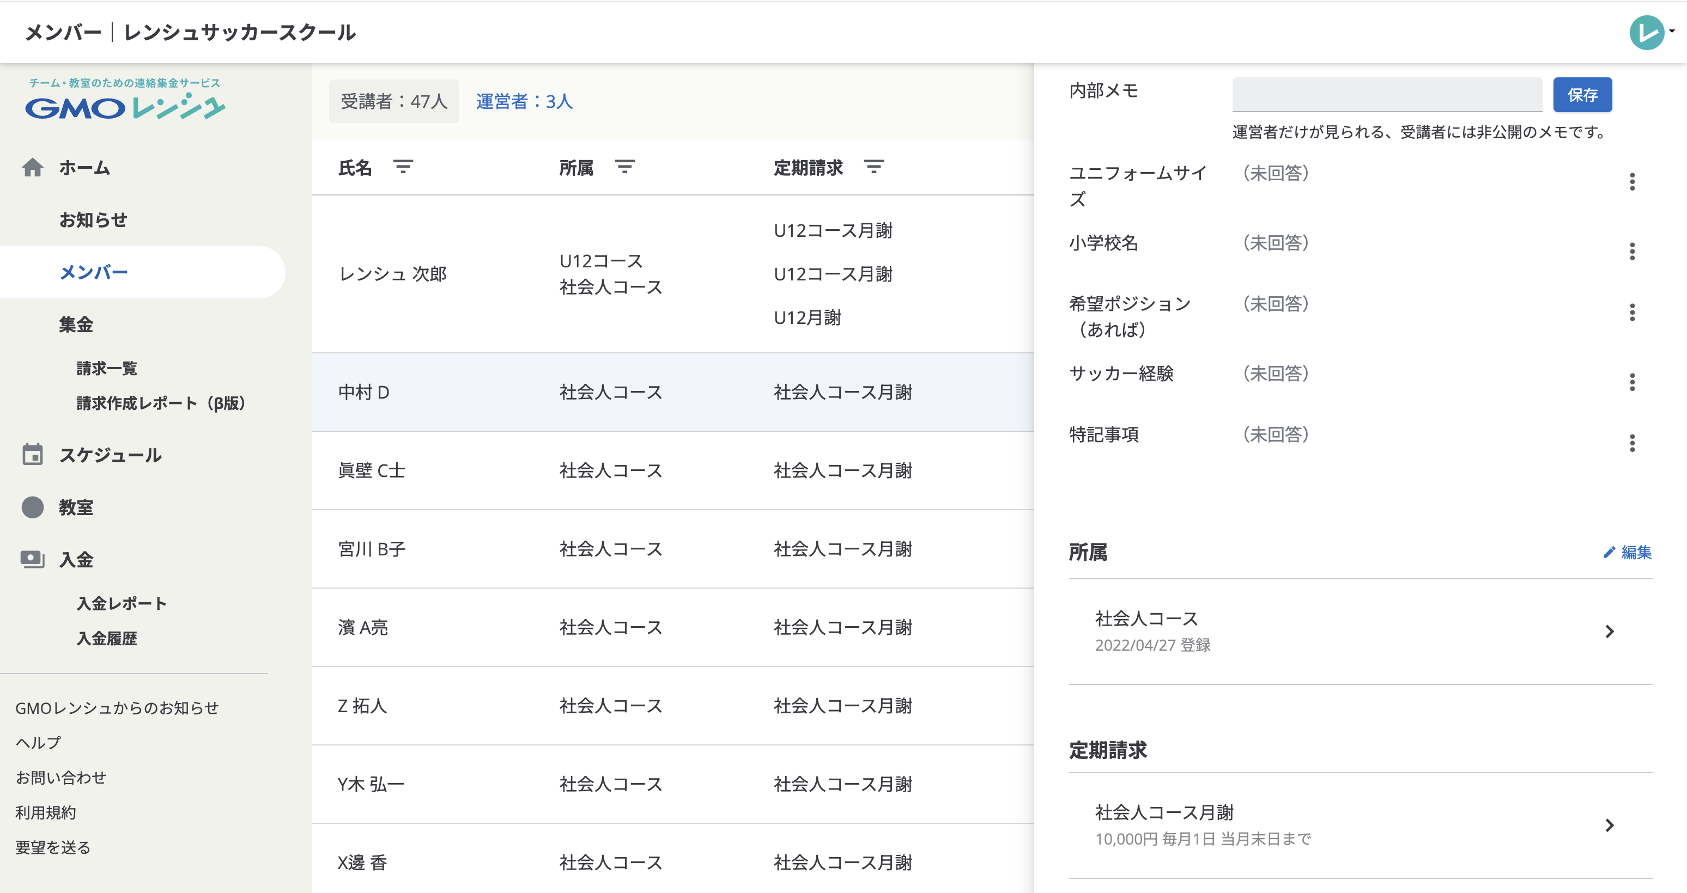Select the ホーム icon in the sidebar
1687x893 pixels.
click(x=33, y=168)
